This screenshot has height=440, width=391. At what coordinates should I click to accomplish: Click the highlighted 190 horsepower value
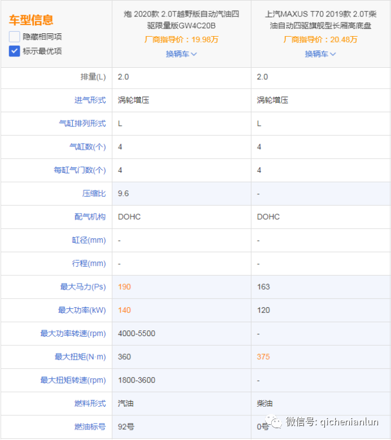coord(124,287)
